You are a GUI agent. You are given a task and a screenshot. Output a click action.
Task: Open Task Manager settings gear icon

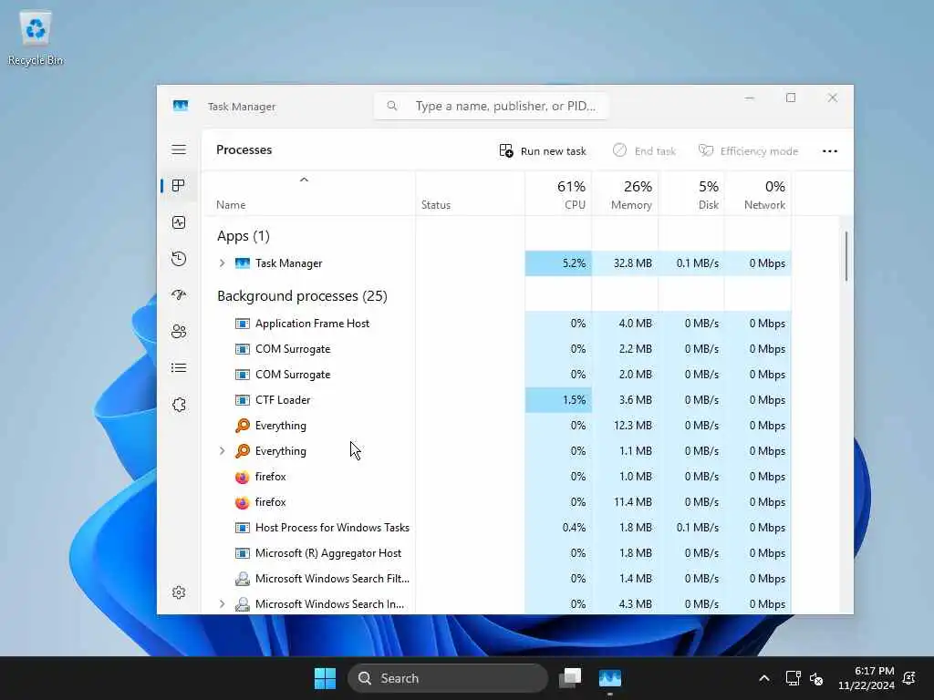coord(179,592)
